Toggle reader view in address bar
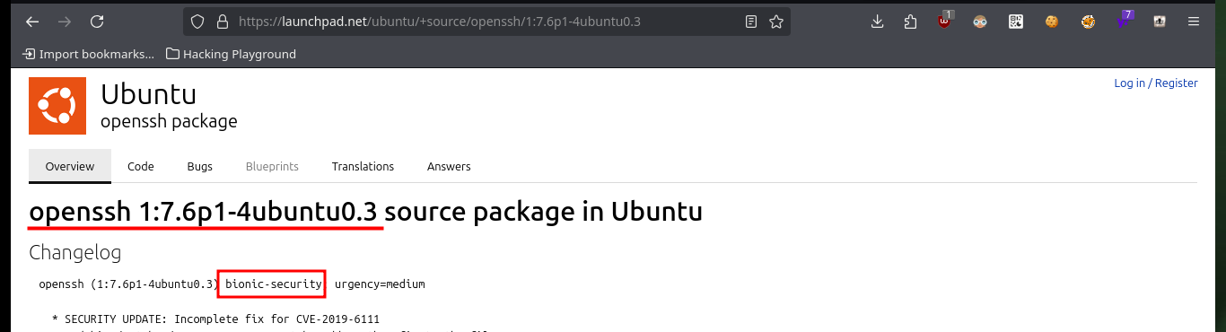This screenshot has height=332, width=1226. point(751,22)
